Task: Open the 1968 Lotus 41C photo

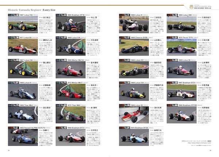Action: (134, 70)
